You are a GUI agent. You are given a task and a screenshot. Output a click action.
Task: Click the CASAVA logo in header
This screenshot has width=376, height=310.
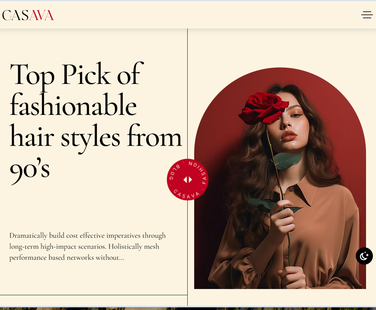(28, 15)
